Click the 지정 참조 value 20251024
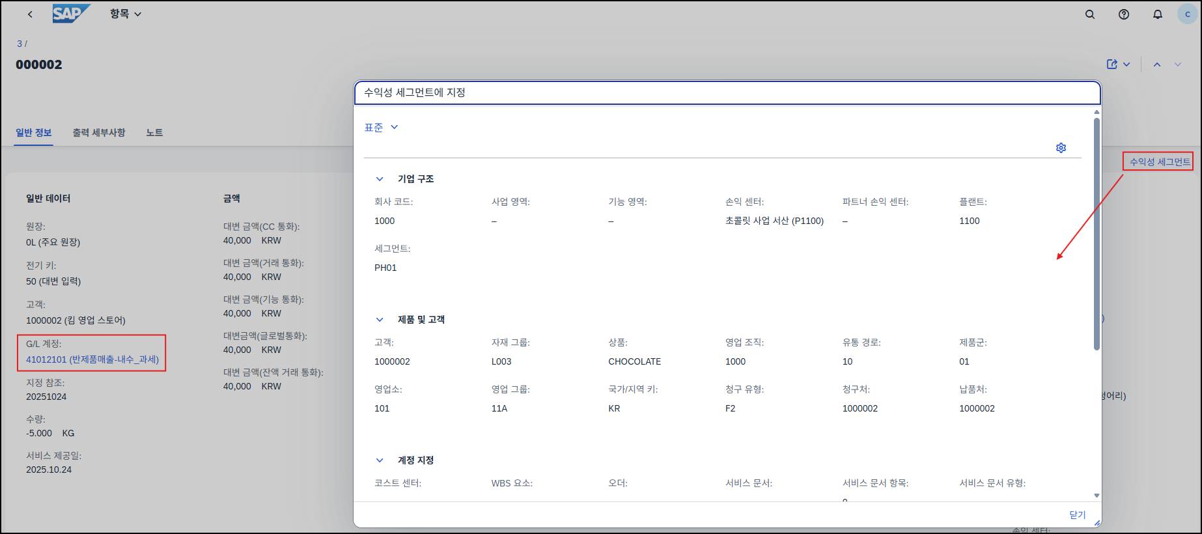Image resolution: width=1202 pixels, height=534 pixels. (x=46, y=397)
